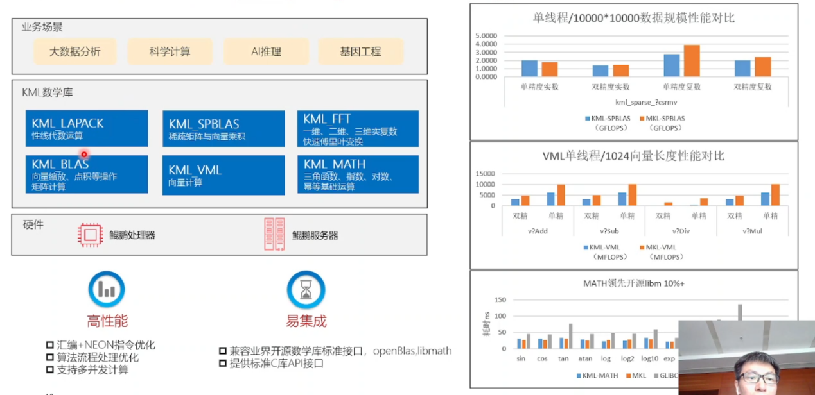Viewport: 815px width, 395px height.
Task: Click the KML数学库 section heading
Action: coord(48,92)
